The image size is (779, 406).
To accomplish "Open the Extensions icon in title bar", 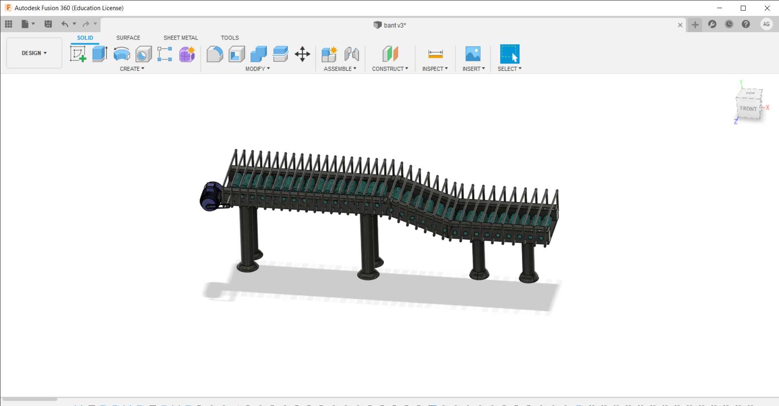I will click(x=712, y=24).
